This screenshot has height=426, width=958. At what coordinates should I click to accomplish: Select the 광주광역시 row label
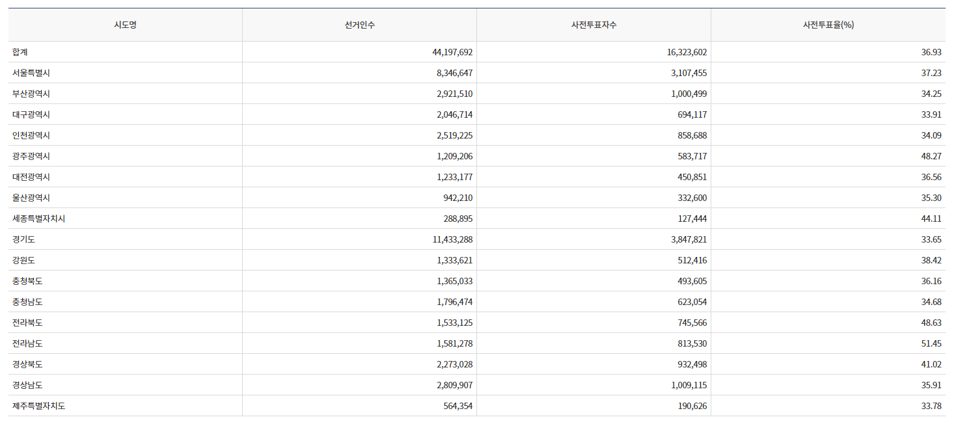pos(31,156)
